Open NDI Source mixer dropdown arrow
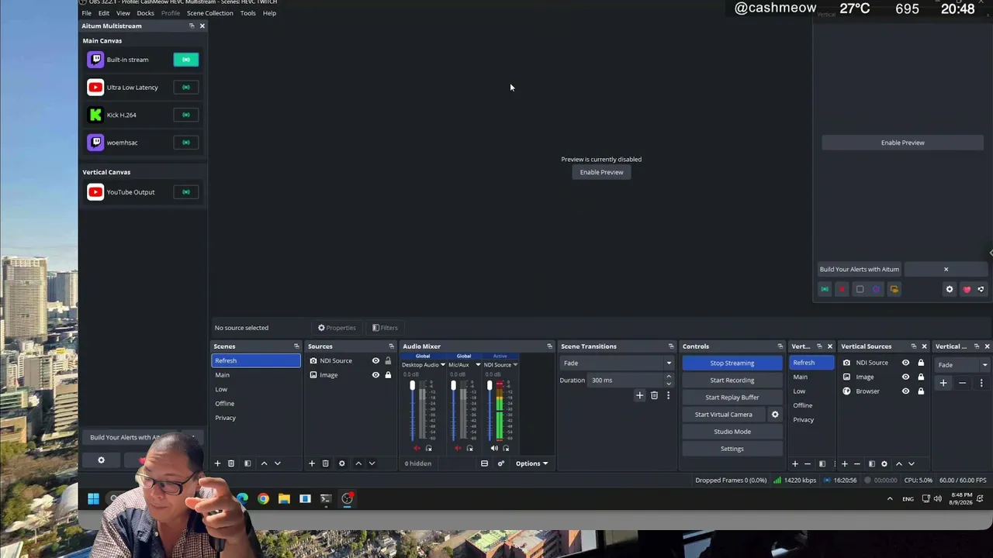 coord(515,365)
